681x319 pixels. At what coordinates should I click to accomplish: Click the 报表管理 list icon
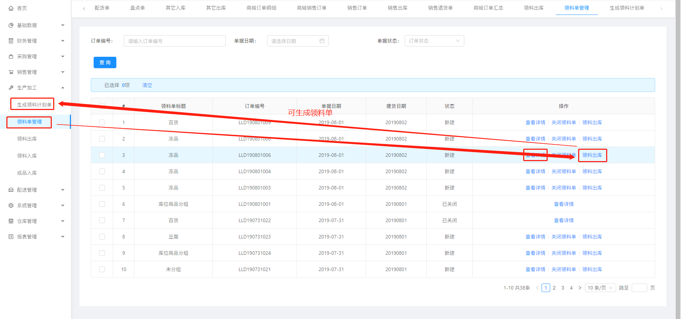(x=11, y=237)
